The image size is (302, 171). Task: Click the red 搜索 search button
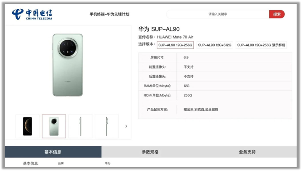point(277,14)
